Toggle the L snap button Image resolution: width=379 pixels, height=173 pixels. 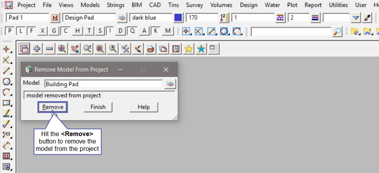tap(21, 31)
